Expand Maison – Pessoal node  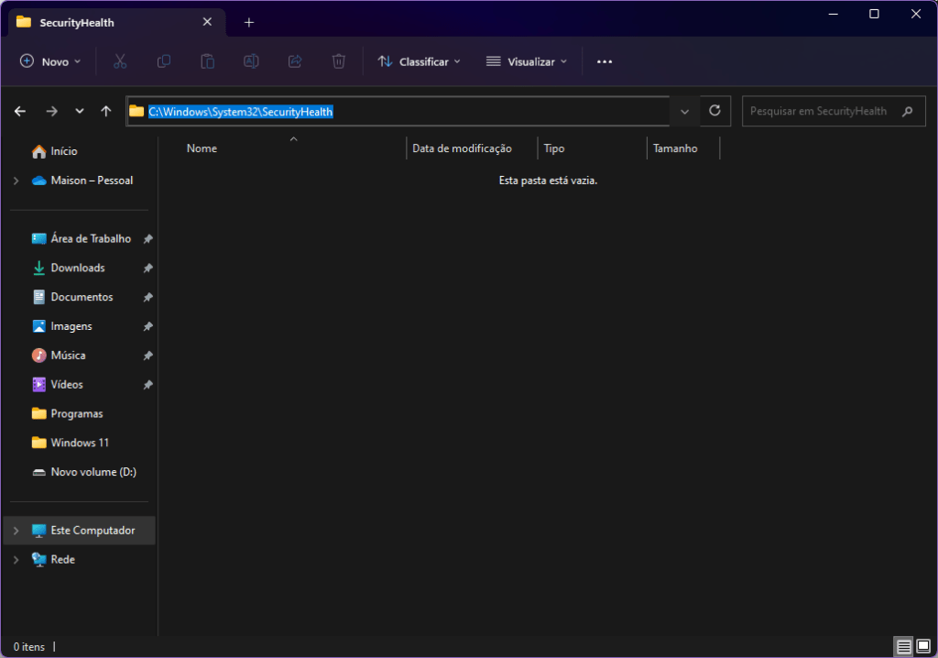16,181
